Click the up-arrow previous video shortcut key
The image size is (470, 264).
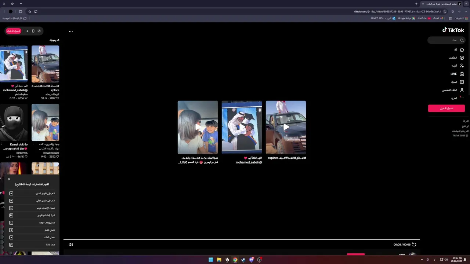pyautogui.click(x=11, y=193)
